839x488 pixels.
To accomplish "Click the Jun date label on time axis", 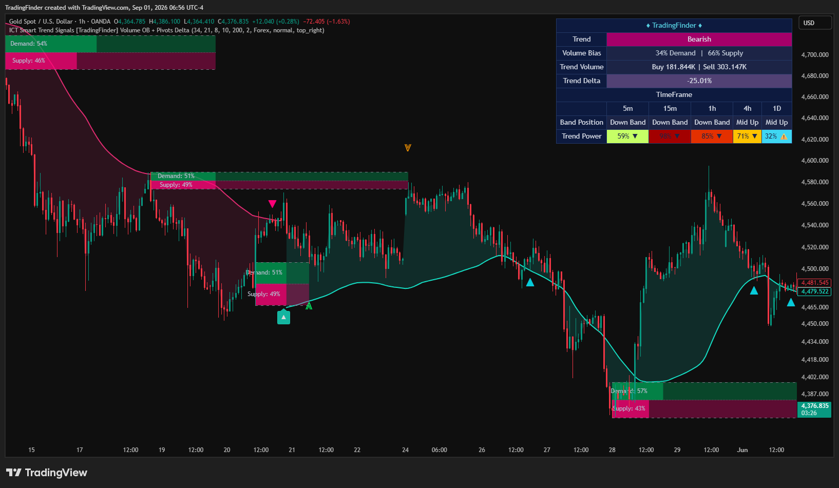I will coord(742,450).
